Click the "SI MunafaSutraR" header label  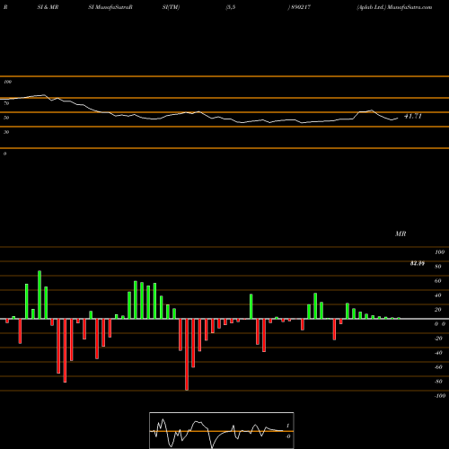click(110, 7)
